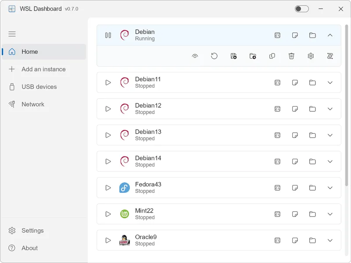Start the Fedora43 instance
351x263 pixels.
[x=108, y=188]
